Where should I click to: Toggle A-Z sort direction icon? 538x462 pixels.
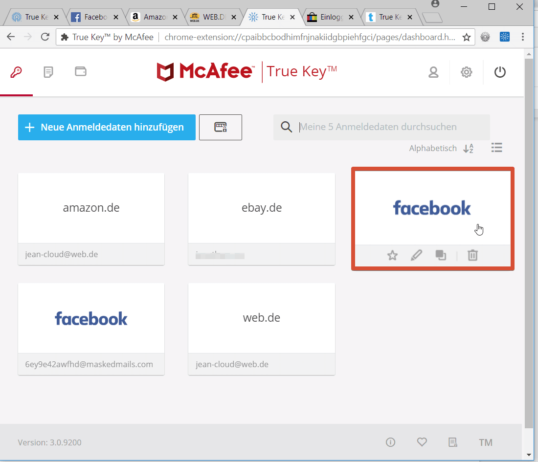point(469,148)
